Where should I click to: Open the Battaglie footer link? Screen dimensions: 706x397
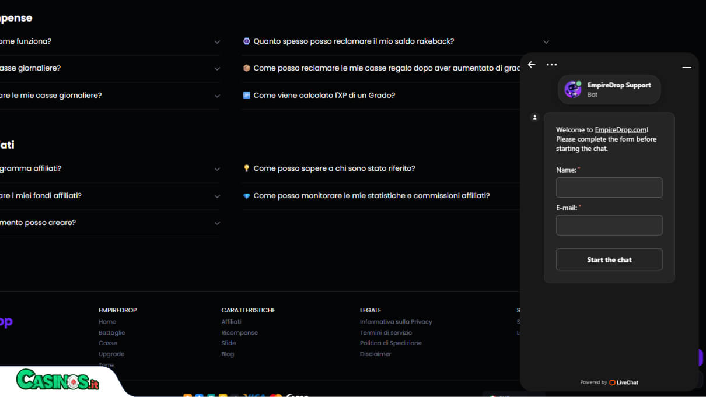point(112,333)
